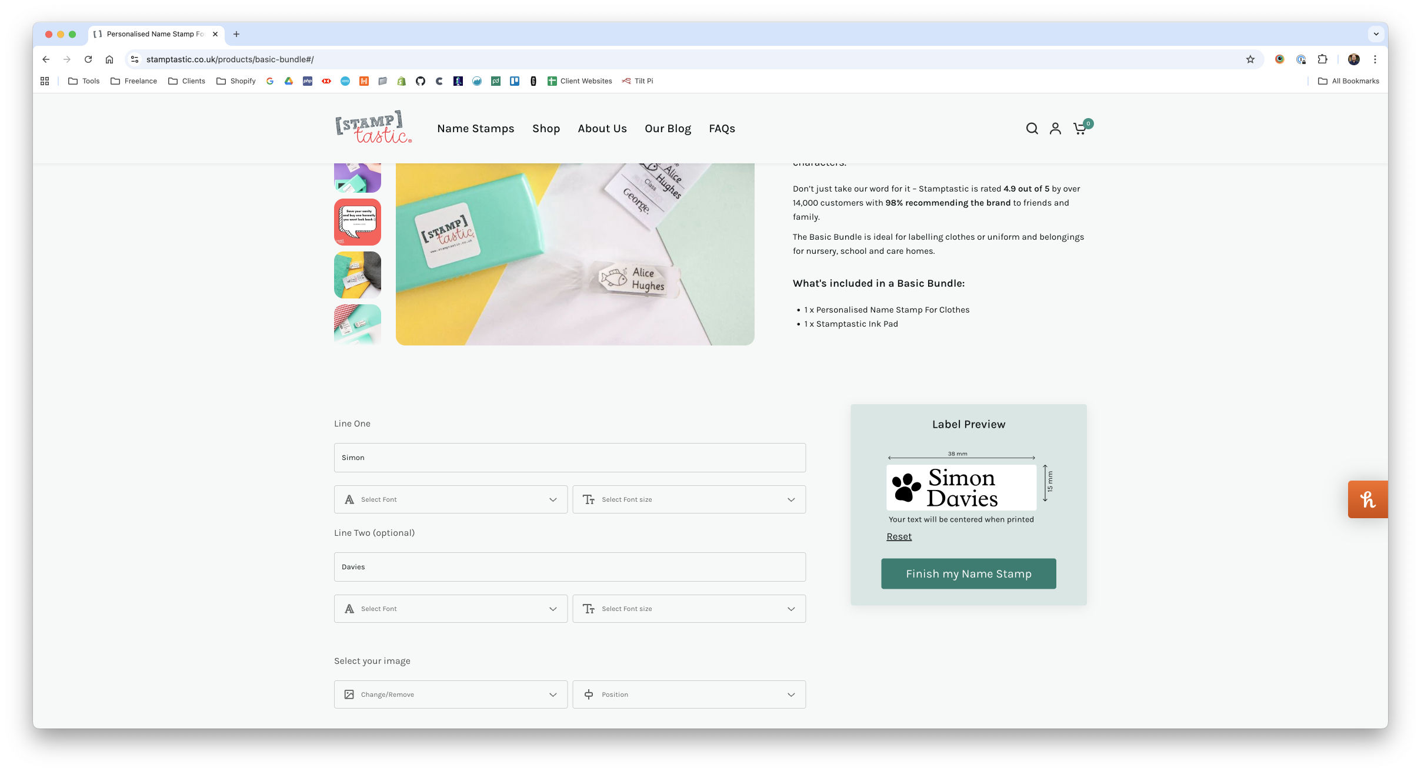Open the Select Font dropdown for Line One
1421x772 pixels.
[451, 499]
